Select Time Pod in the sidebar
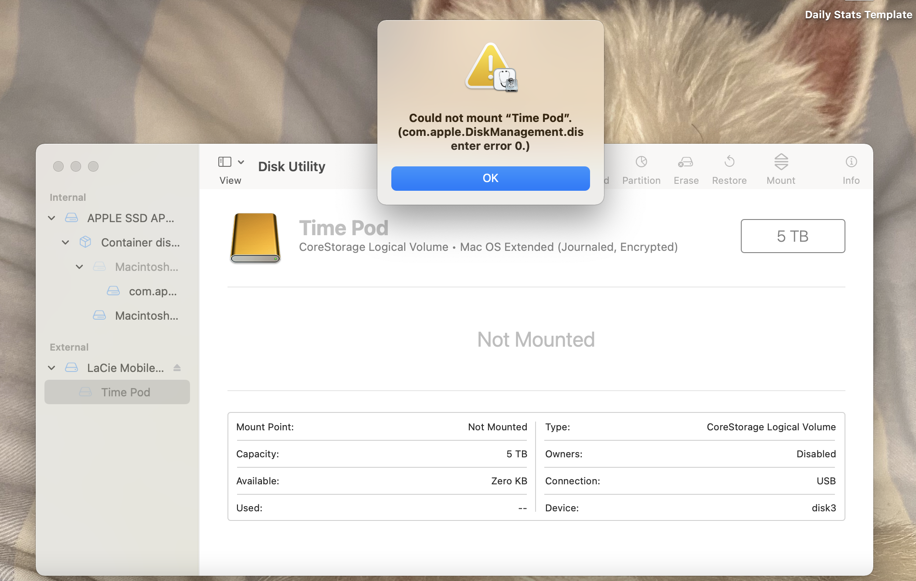 pos(126,392)
